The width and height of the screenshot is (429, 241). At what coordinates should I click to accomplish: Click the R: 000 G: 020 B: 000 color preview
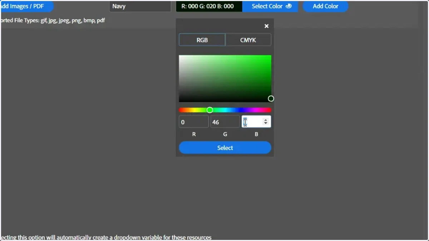[x=209, y=6]
